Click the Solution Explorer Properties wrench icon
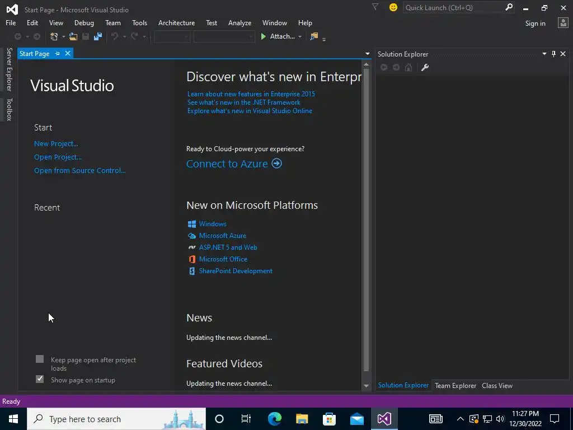 (x=425, y=67)
